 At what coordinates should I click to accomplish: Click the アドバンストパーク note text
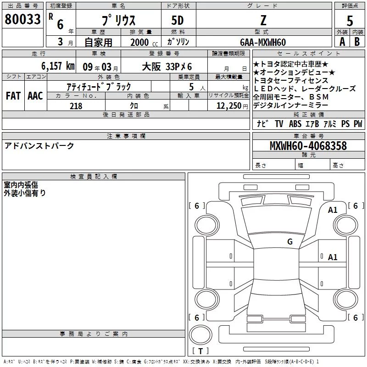pyautogui.click(x=39, y=146)
